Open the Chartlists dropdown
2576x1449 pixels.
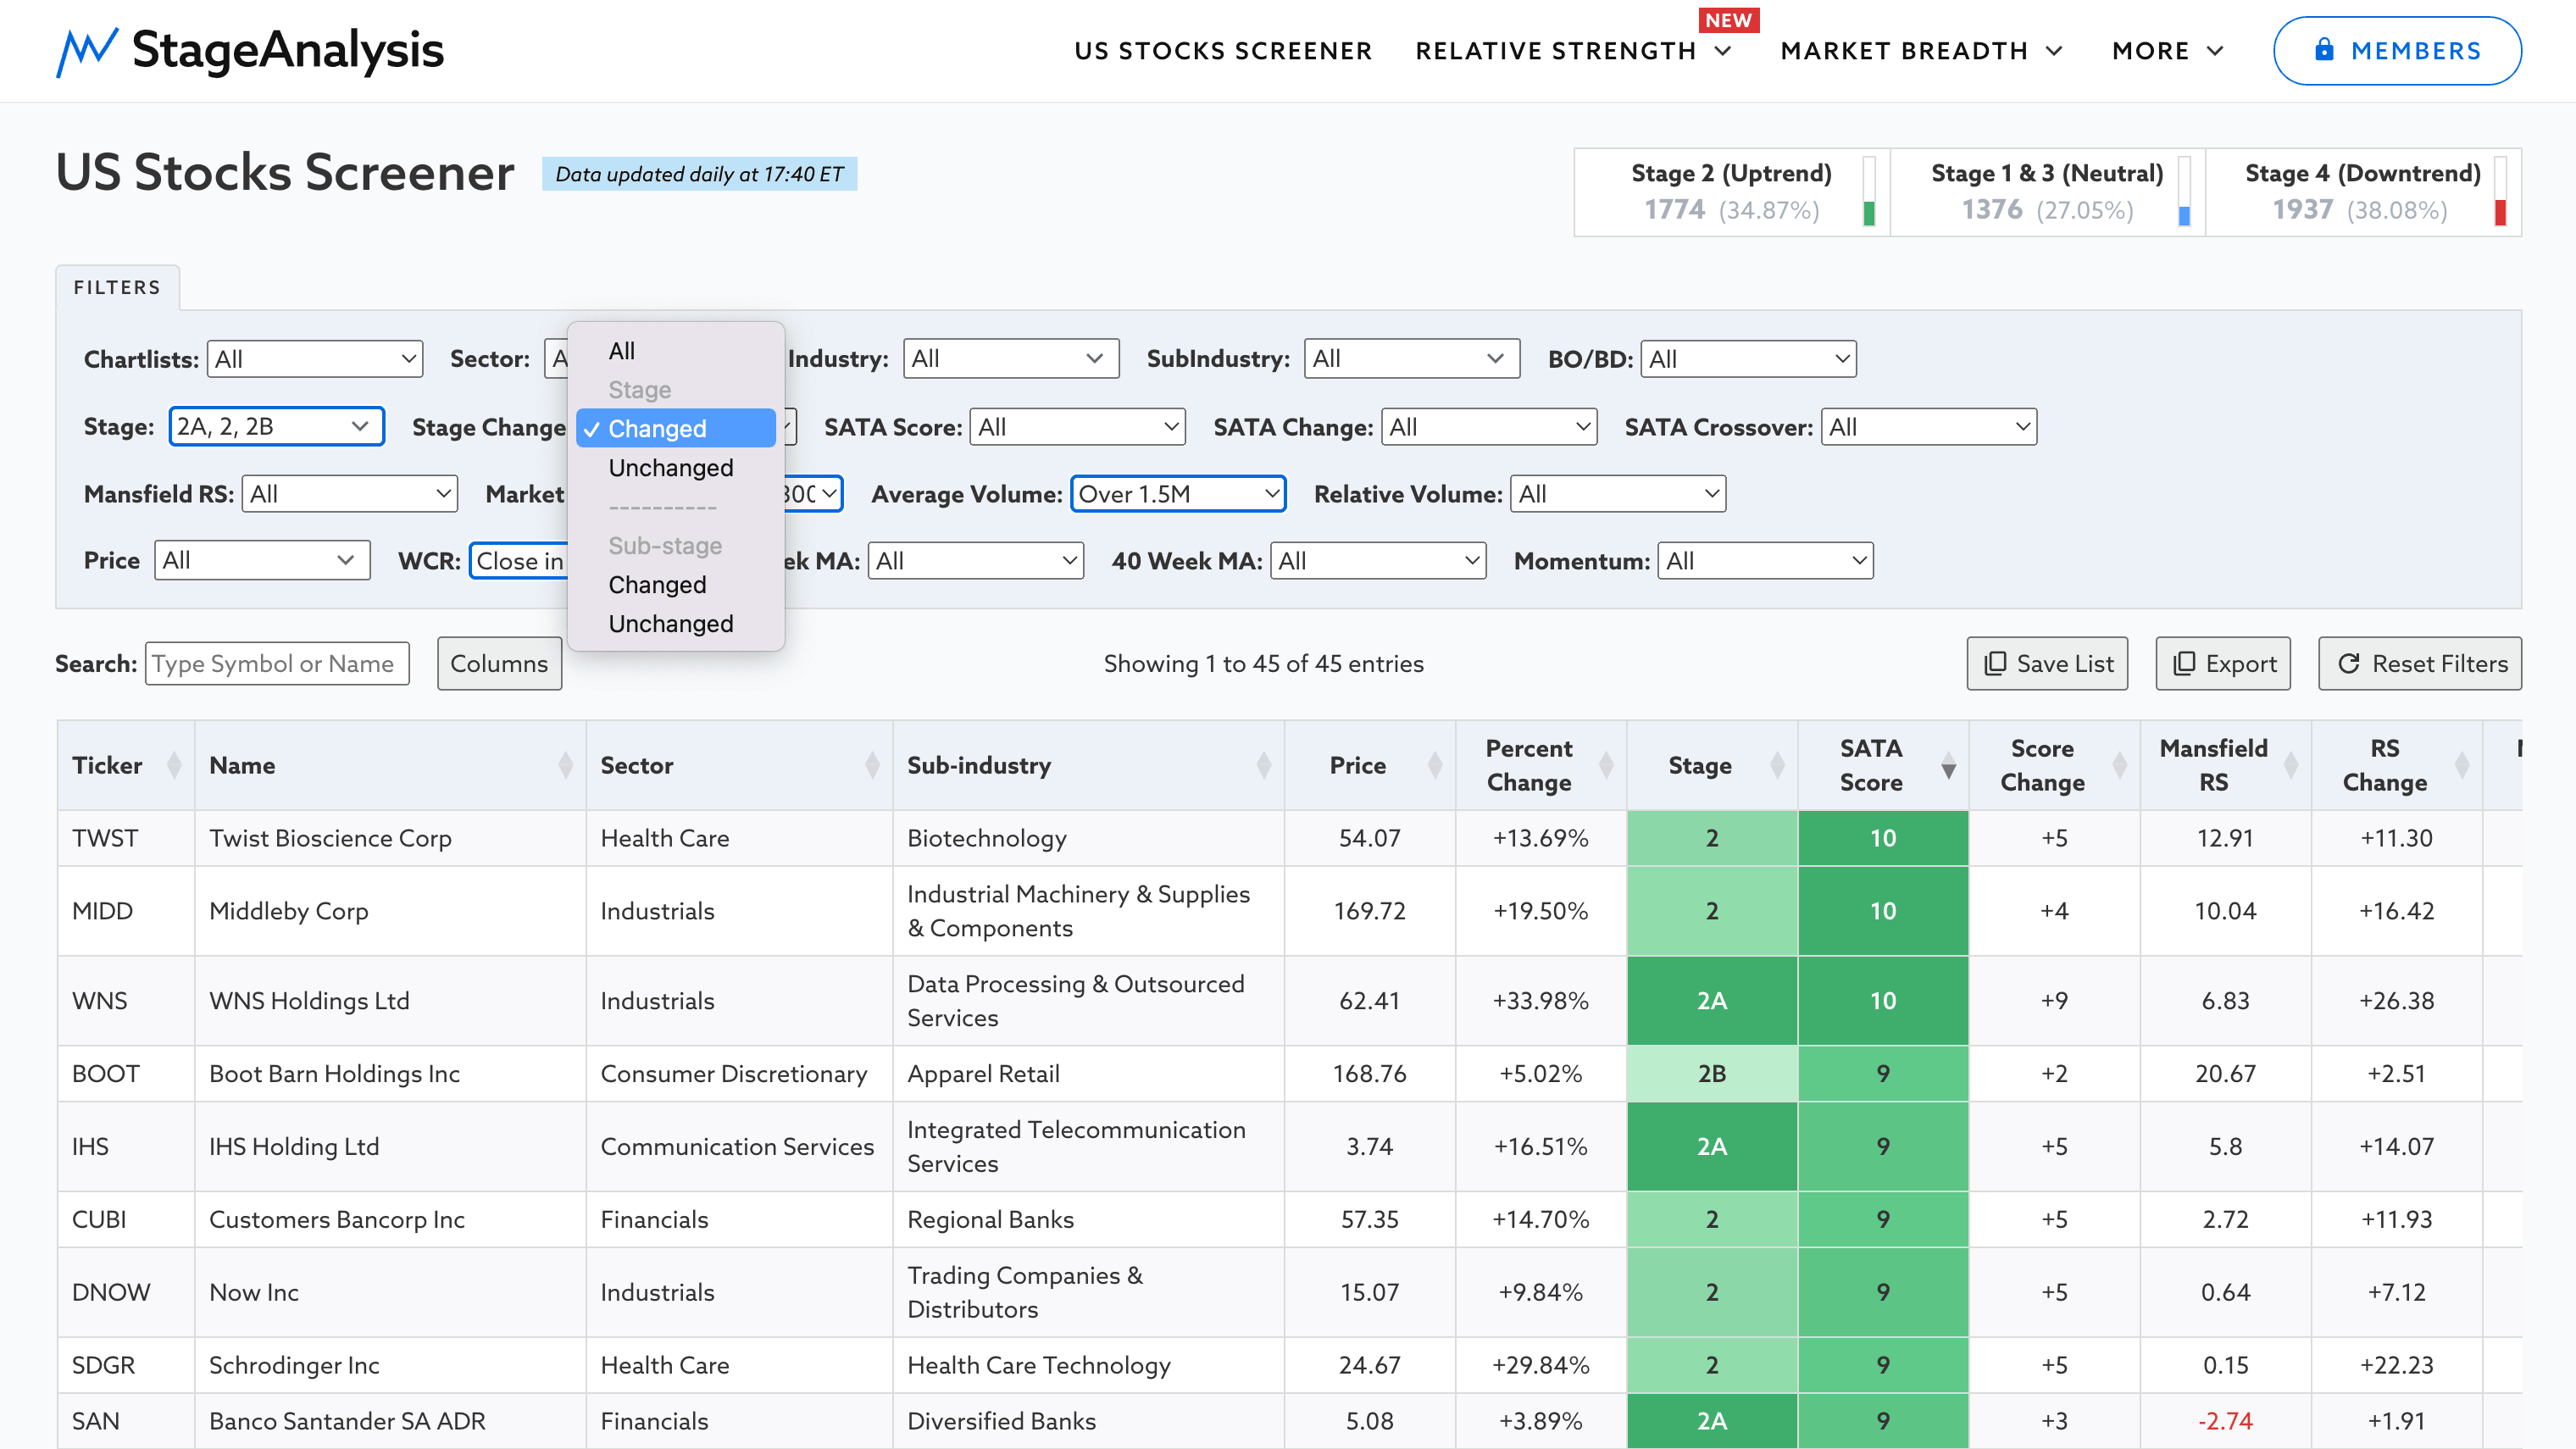(315, 359)
